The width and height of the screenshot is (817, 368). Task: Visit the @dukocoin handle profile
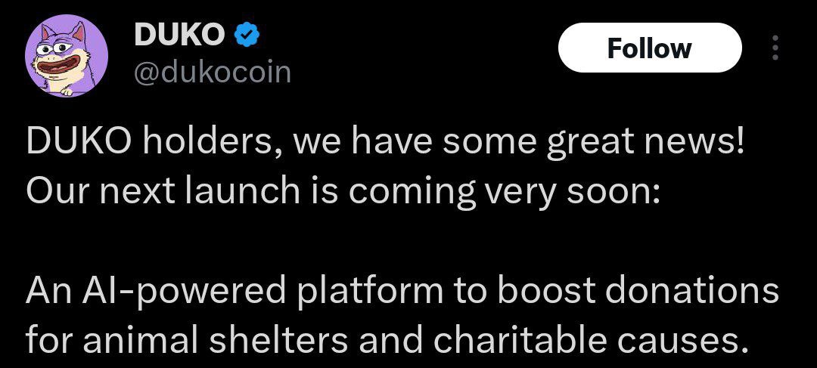coord(212,73)
